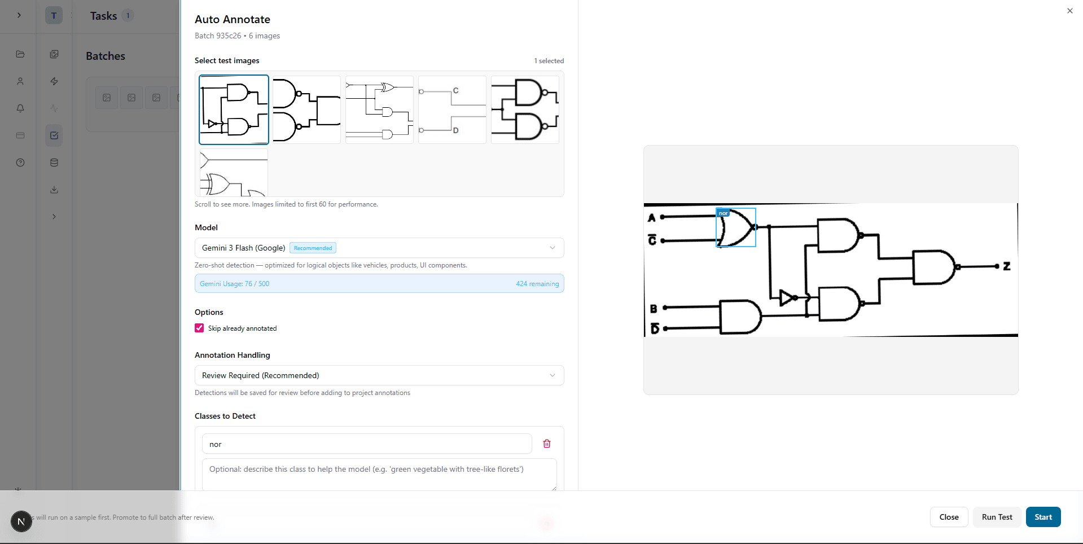Expand the left navigation sidebar chevron
This screenshot has width=1083, height=544.
pos(19,15)
